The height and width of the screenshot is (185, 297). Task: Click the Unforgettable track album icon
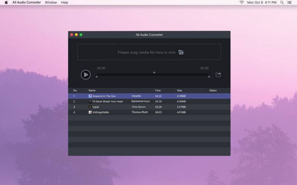[x=90, y=112]
